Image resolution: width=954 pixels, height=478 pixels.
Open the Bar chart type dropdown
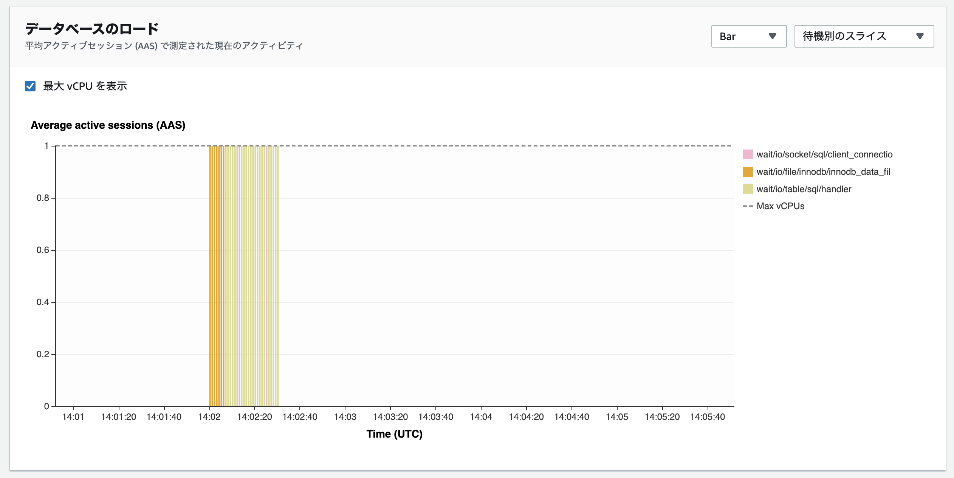pos(748,36)
